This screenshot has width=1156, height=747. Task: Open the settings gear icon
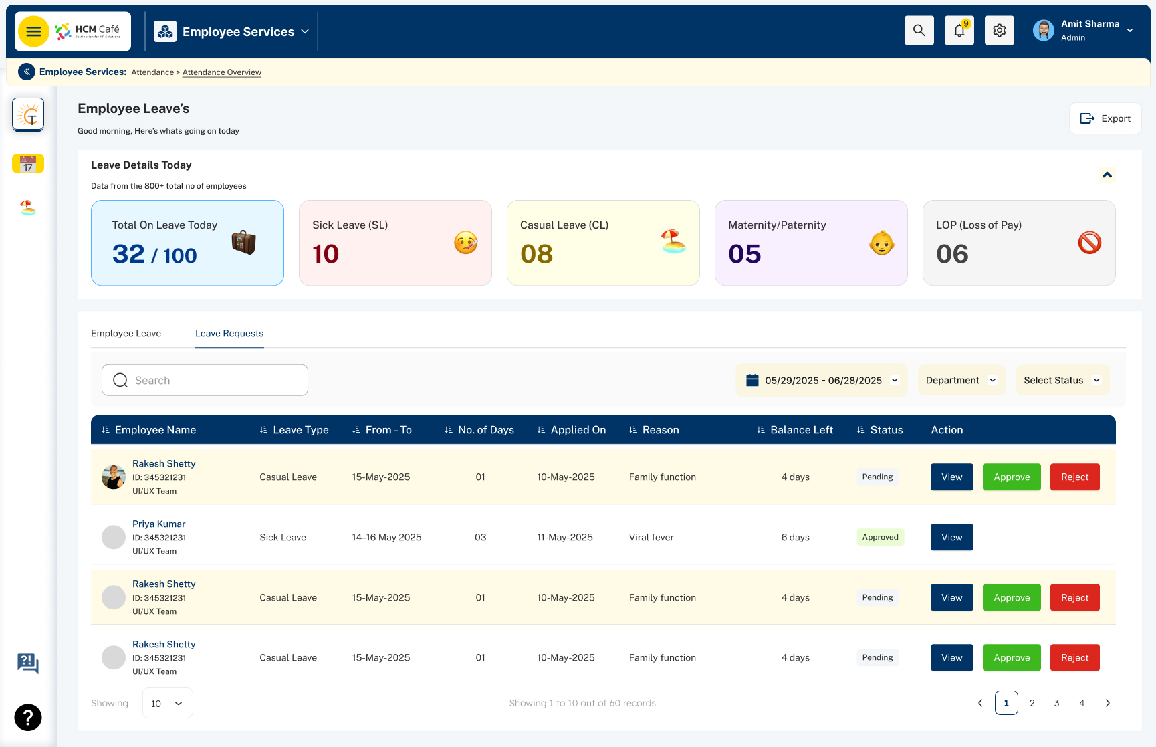[x=1000, y=31]
